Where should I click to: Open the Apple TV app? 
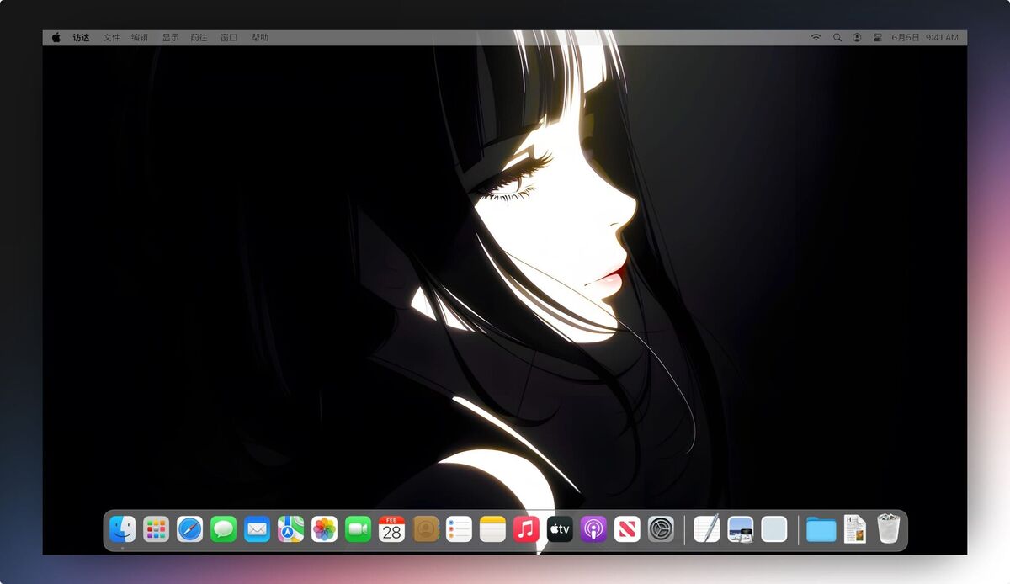click(560, 529)
